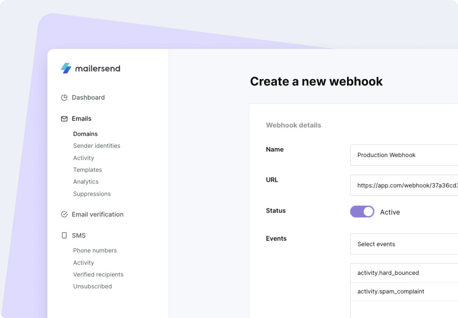The width and height of the screenshot is (458, 318).
Task: Open Suppressions page
Action: (x=92, y=194)
